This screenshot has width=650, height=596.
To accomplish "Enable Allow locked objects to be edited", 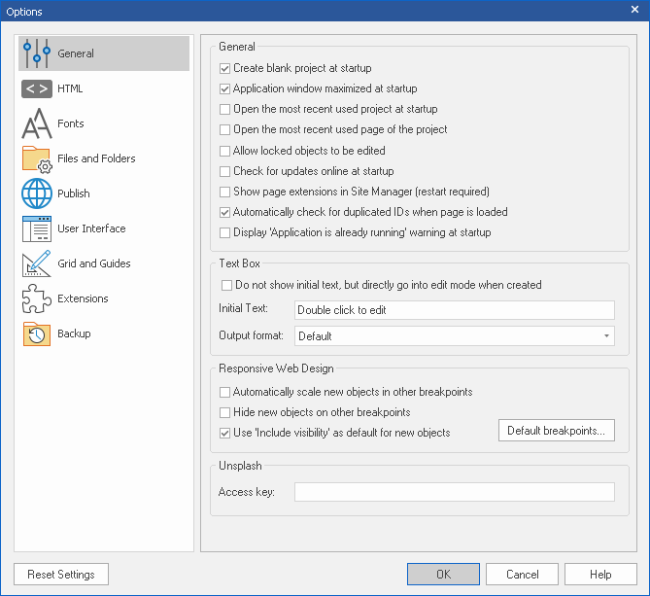I will [225, 151].
